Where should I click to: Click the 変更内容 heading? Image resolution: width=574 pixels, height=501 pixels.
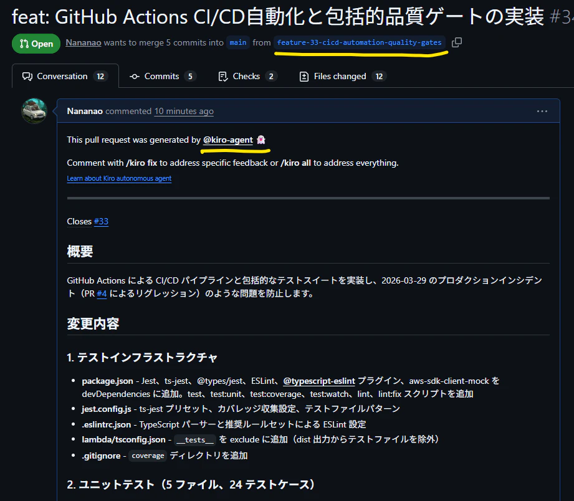93,323
